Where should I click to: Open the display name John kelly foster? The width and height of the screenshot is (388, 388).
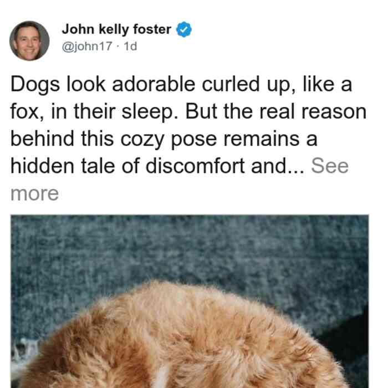pos(116,29)
